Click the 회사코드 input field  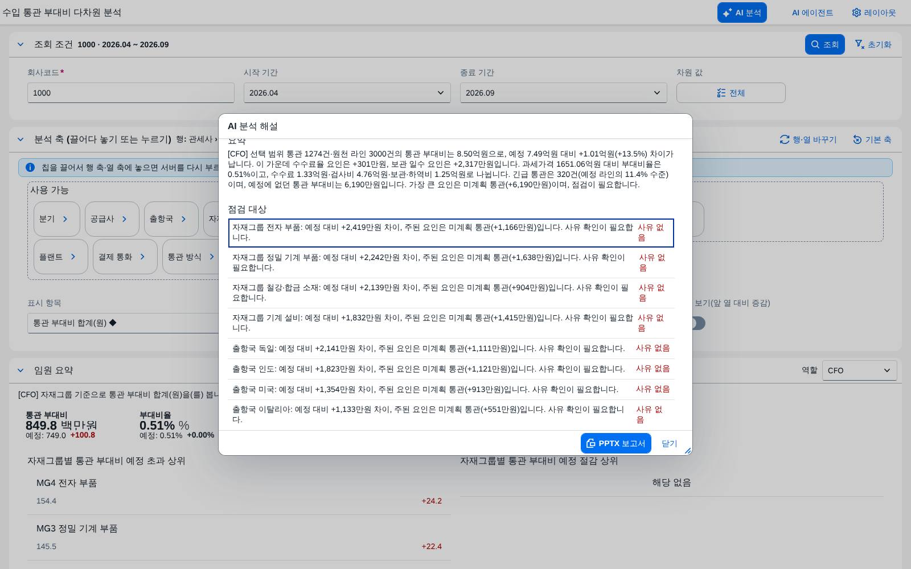[131, 93]
